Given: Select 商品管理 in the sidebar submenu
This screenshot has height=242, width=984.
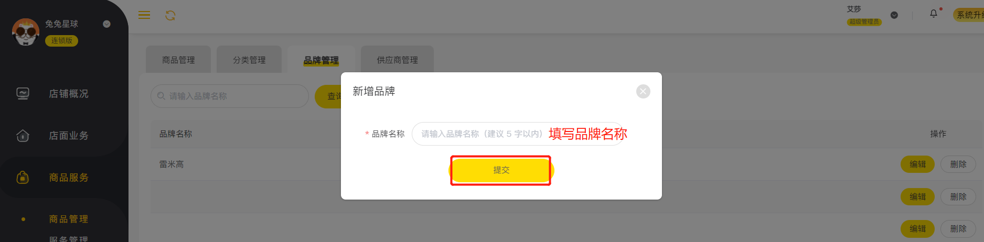Looking at the screenshot, I should pyautogui.click(x=68, y=219).
